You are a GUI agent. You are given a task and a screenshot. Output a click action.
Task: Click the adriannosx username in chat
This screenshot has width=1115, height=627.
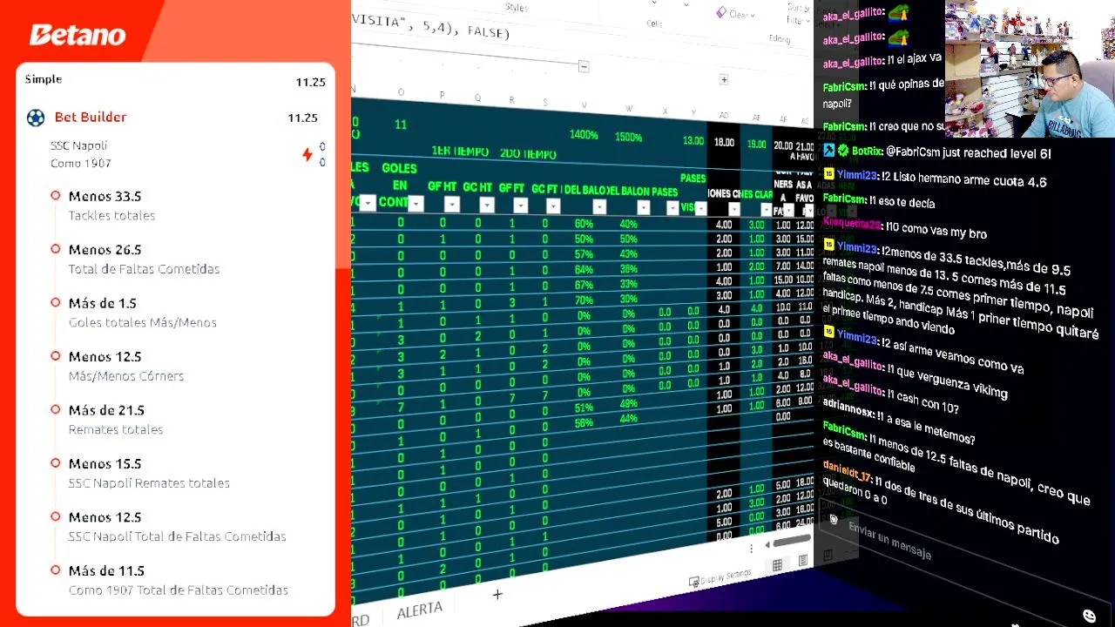[848, 408]
